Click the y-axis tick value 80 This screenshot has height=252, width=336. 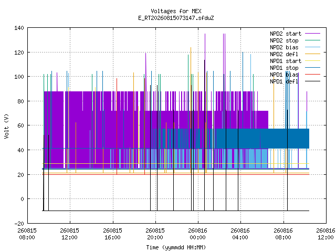20,101
